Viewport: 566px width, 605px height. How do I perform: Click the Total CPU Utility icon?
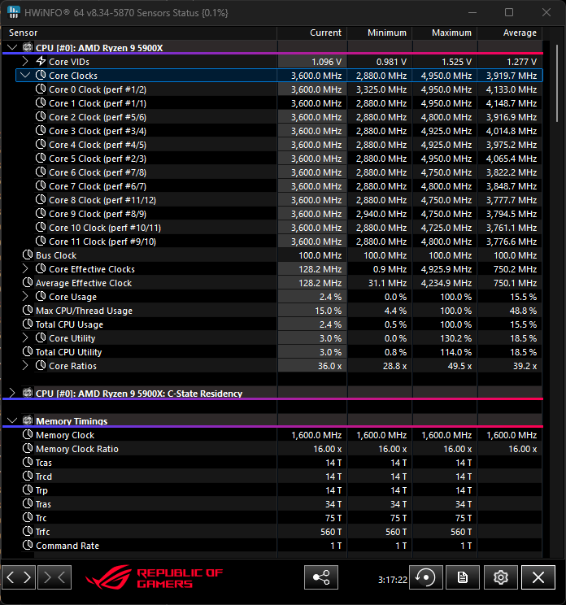point(28,351)
